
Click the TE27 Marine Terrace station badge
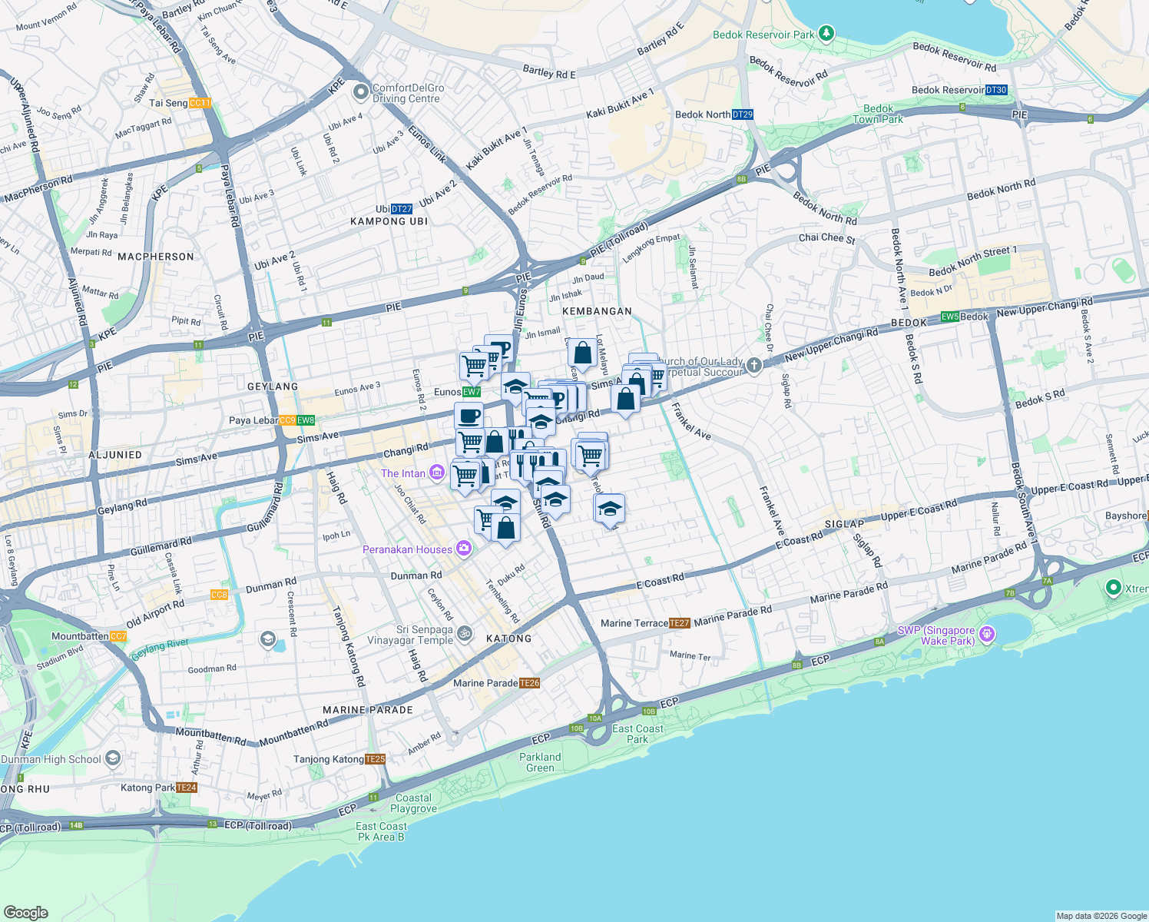click(679, 623)
